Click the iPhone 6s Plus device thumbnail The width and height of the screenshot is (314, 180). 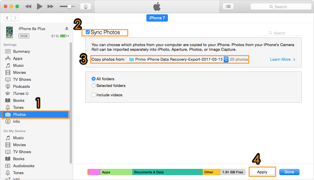(x=9, y=32)
